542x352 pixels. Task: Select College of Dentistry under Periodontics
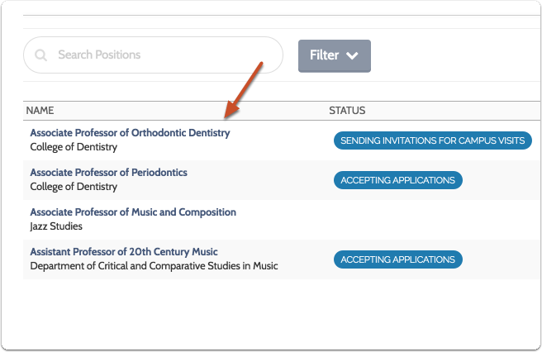click(x=74, y=187)
